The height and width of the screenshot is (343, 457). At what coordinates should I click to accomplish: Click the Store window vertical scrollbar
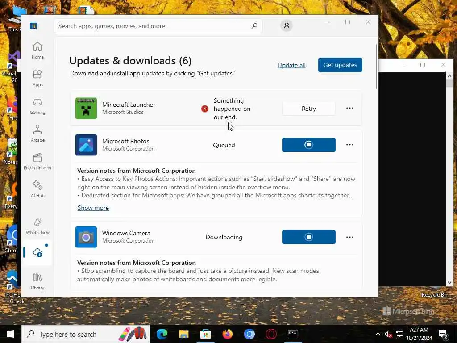(x=376, y=67)
